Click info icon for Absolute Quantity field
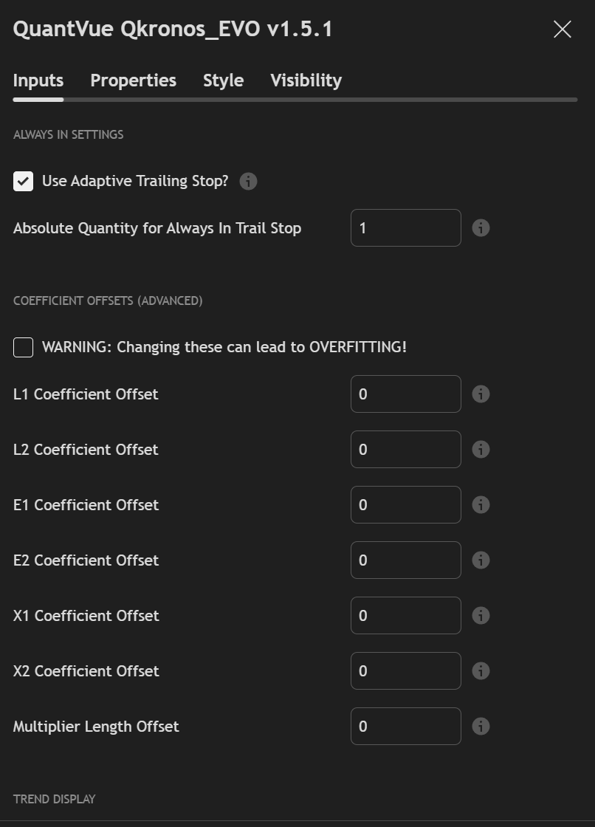The width and height of the screenshot is (595, 827). (481, 228)
